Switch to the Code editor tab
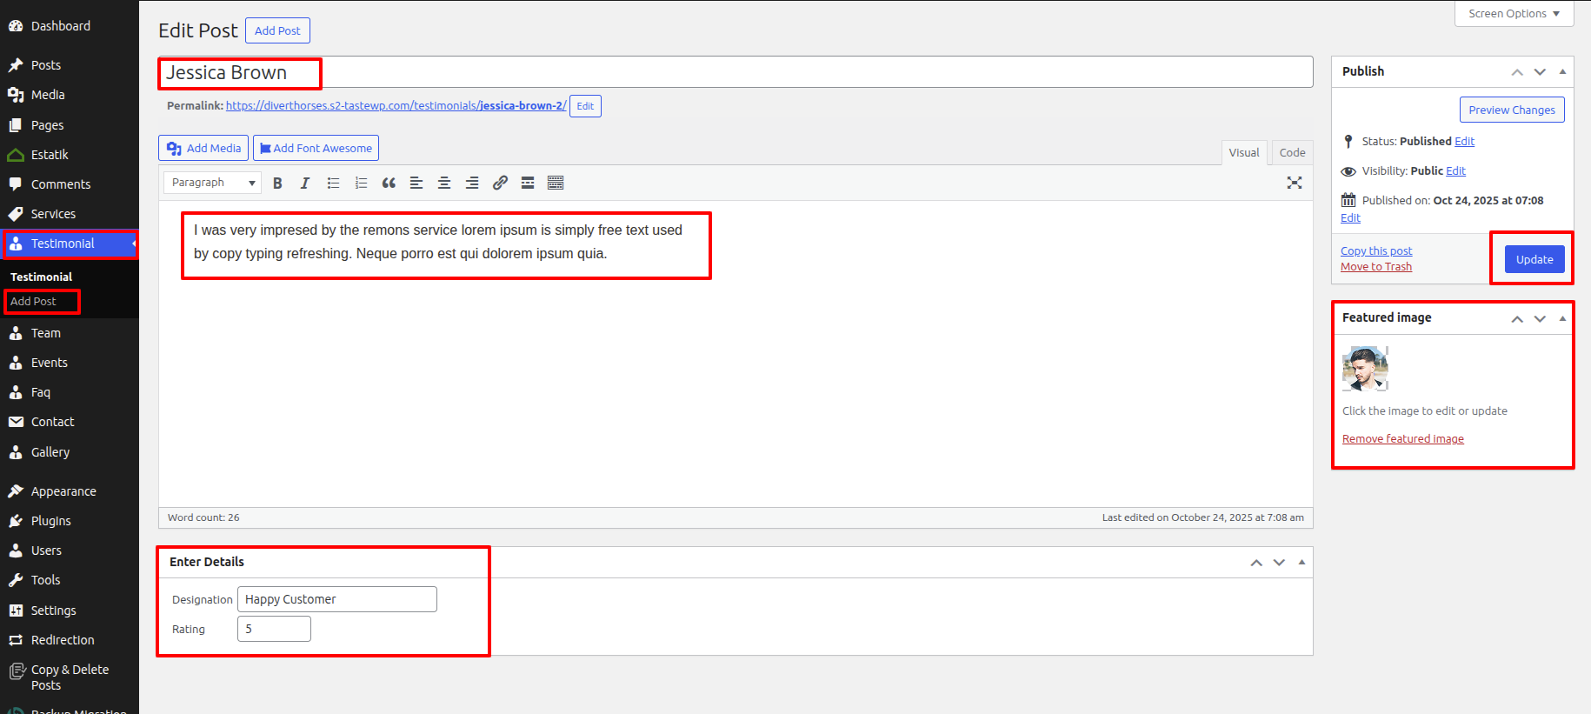Image resolution: width=1591 pixels, height=714 pixels. tap(1292, 153)
